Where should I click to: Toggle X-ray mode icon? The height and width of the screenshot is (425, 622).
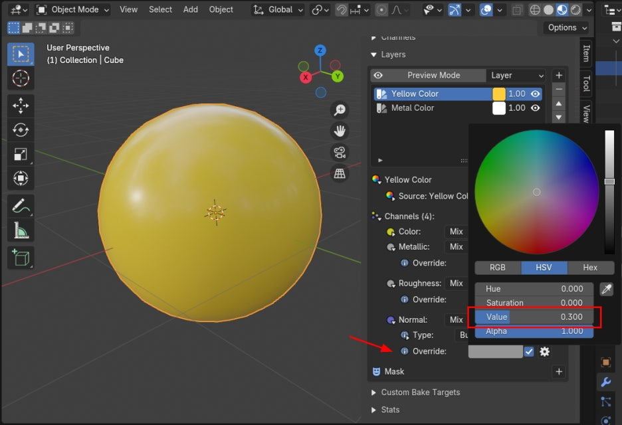click(x=517, y=10)
